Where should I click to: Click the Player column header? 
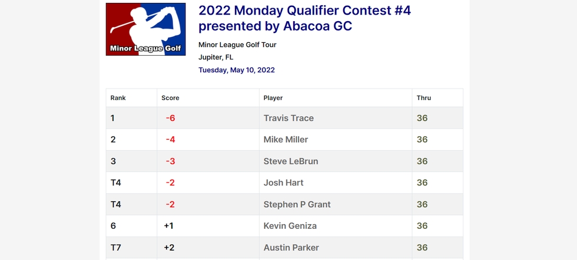point(273,98)
